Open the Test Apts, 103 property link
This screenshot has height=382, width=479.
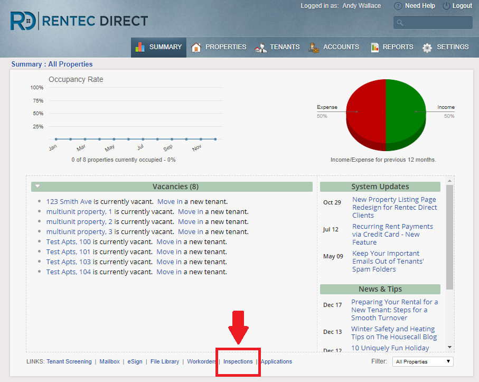(68, 262)
